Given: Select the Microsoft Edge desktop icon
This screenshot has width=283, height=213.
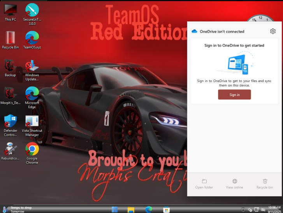Looking at the screenshot, I should click(32, 98).
